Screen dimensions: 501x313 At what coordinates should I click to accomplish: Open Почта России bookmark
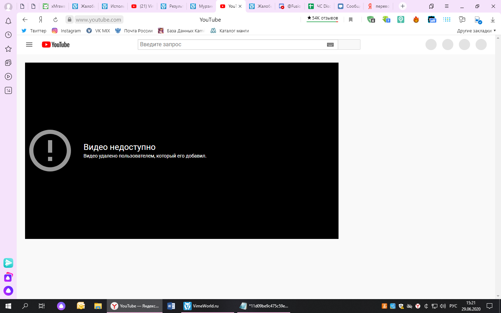(134, 31)
